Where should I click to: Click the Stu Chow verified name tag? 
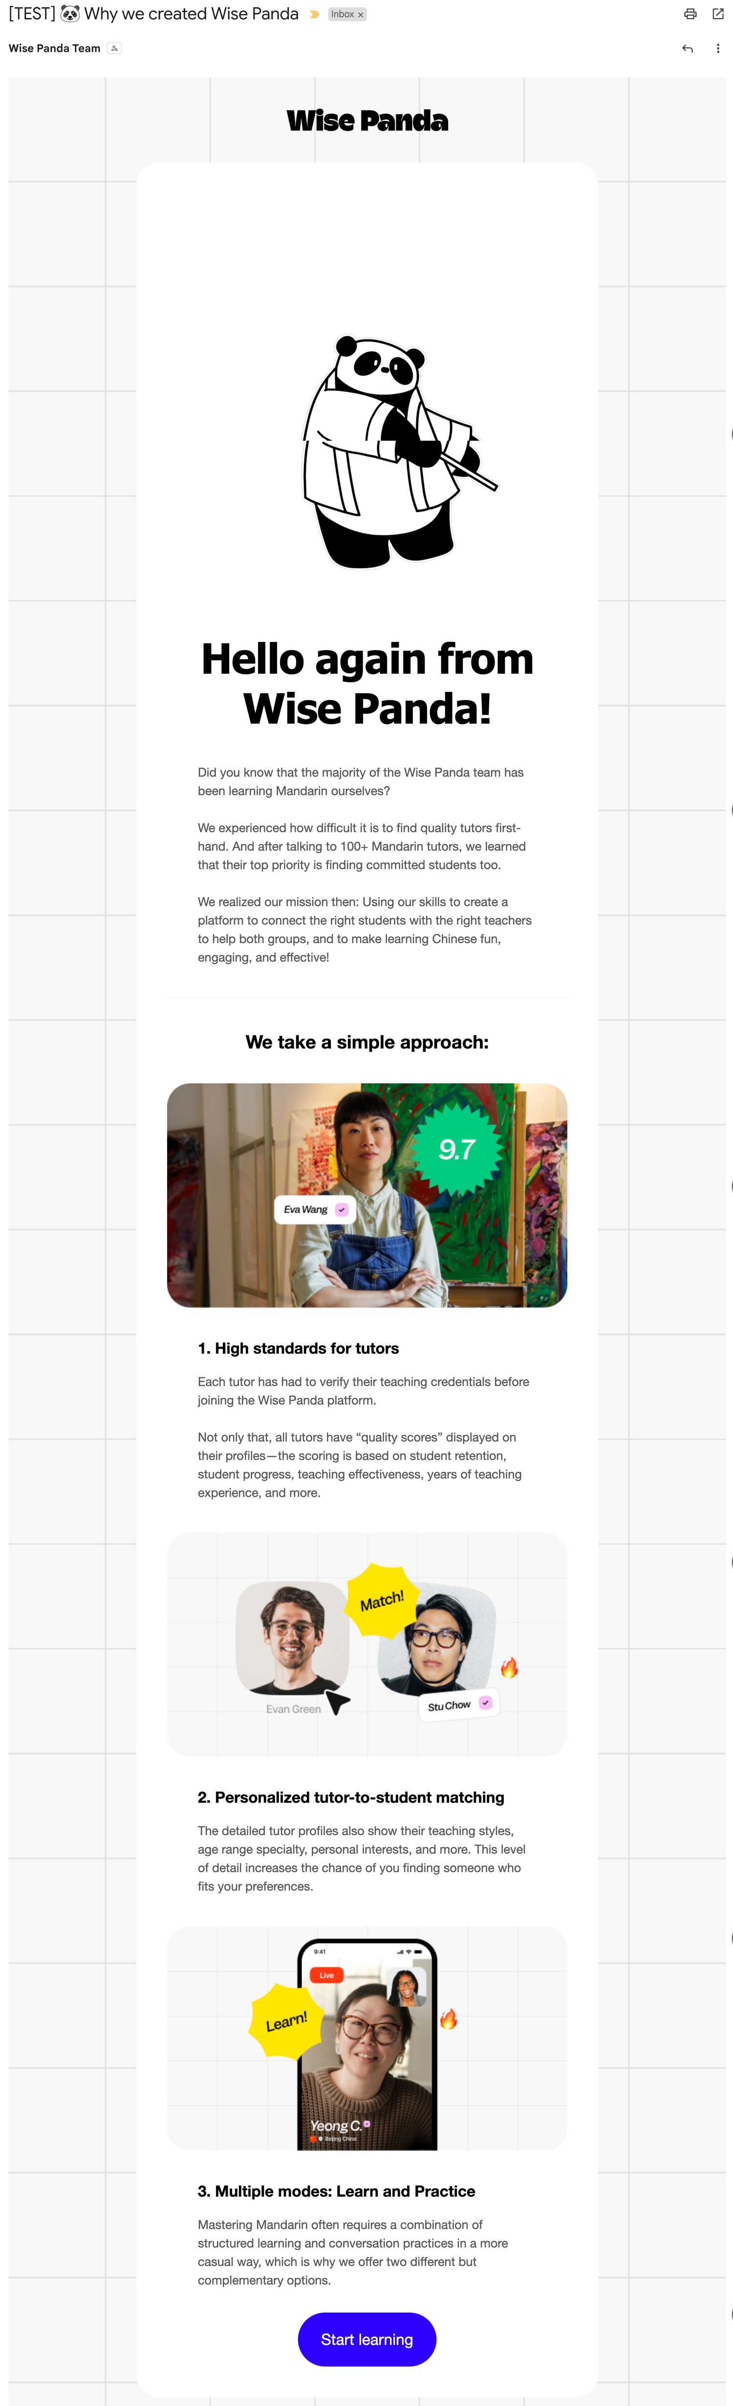pos(459,1704)
